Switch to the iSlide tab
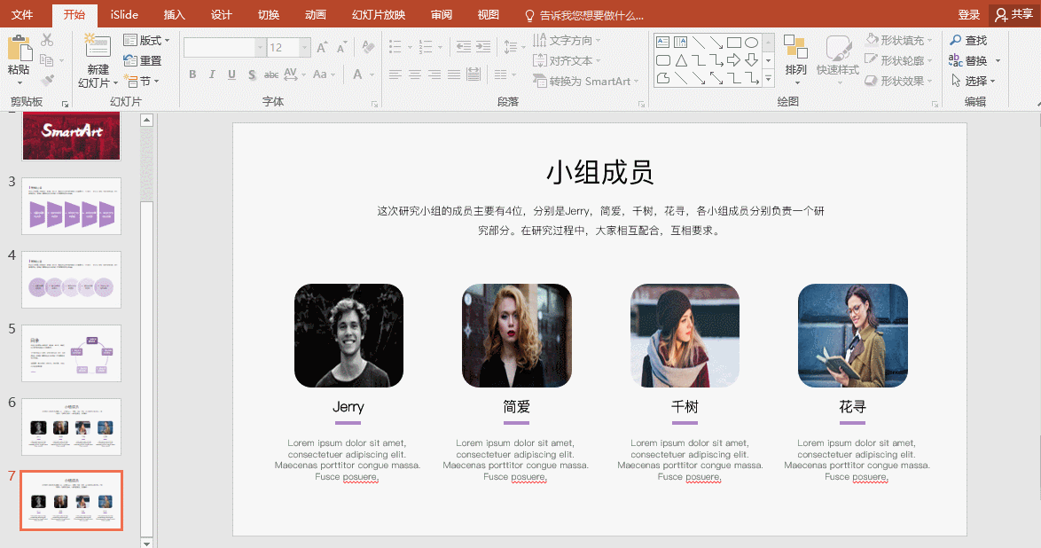Image resolution: width=1041 pixels, height=548 pixels. 124,14
